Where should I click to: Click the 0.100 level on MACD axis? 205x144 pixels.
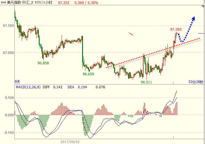[9, 98]
